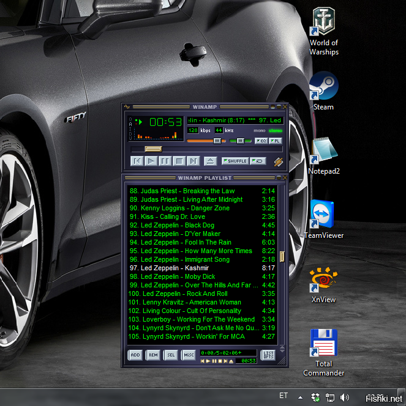Select the XnView desktop icon

pos(323,285)
